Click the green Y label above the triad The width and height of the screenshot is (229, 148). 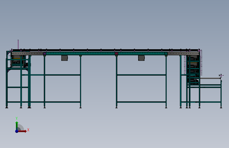pyautogui.click(x=17, y=119)
